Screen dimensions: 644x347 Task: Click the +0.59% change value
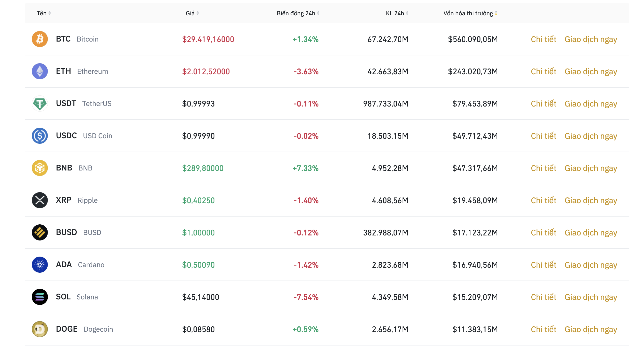(x=305, y=329)
